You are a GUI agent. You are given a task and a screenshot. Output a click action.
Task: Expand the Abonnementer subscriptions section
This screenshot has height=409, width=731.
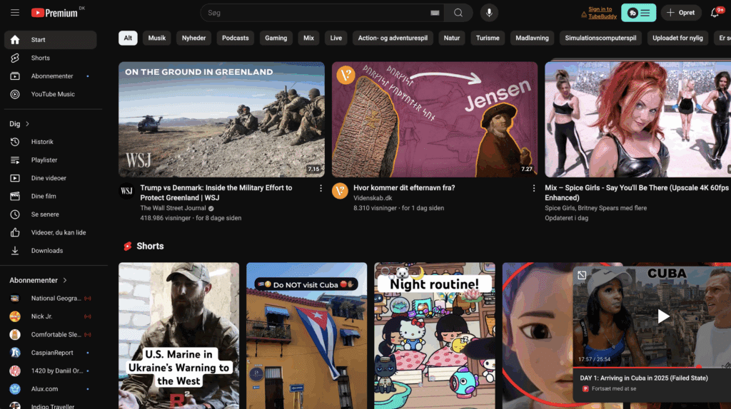pos(39,280)
